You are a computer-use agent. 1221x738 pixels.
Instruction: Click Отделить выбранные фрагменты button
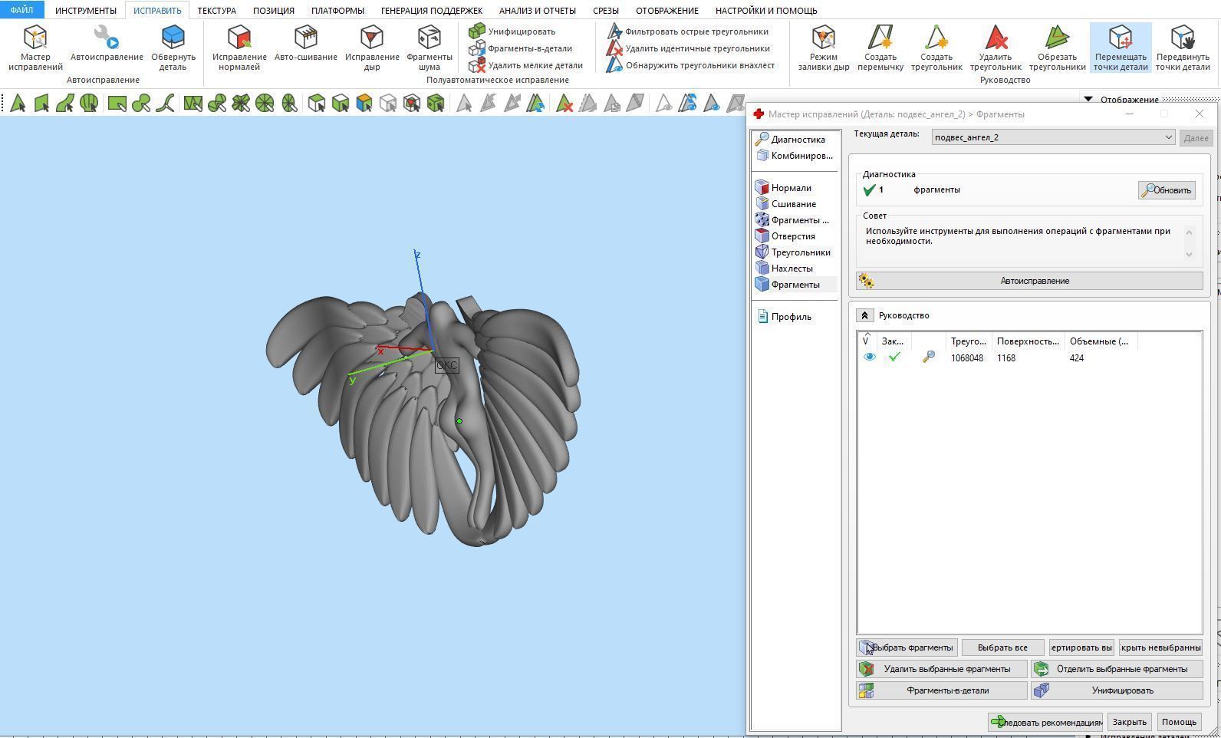1117,669
